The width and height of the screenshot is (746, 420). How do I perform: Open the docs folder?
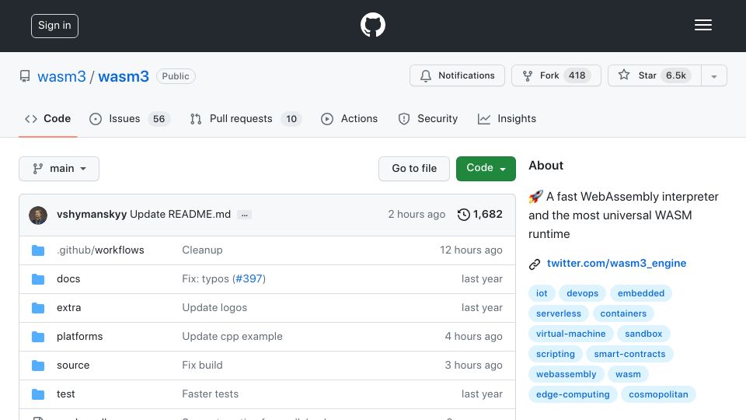[68, 279]
